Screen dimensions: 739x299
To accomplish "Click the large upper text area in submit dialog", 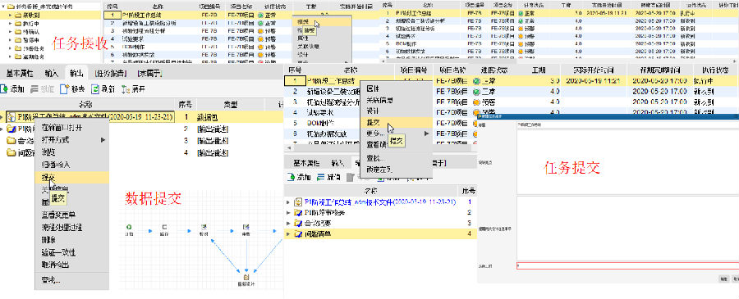I will click(x=627, y=161).
